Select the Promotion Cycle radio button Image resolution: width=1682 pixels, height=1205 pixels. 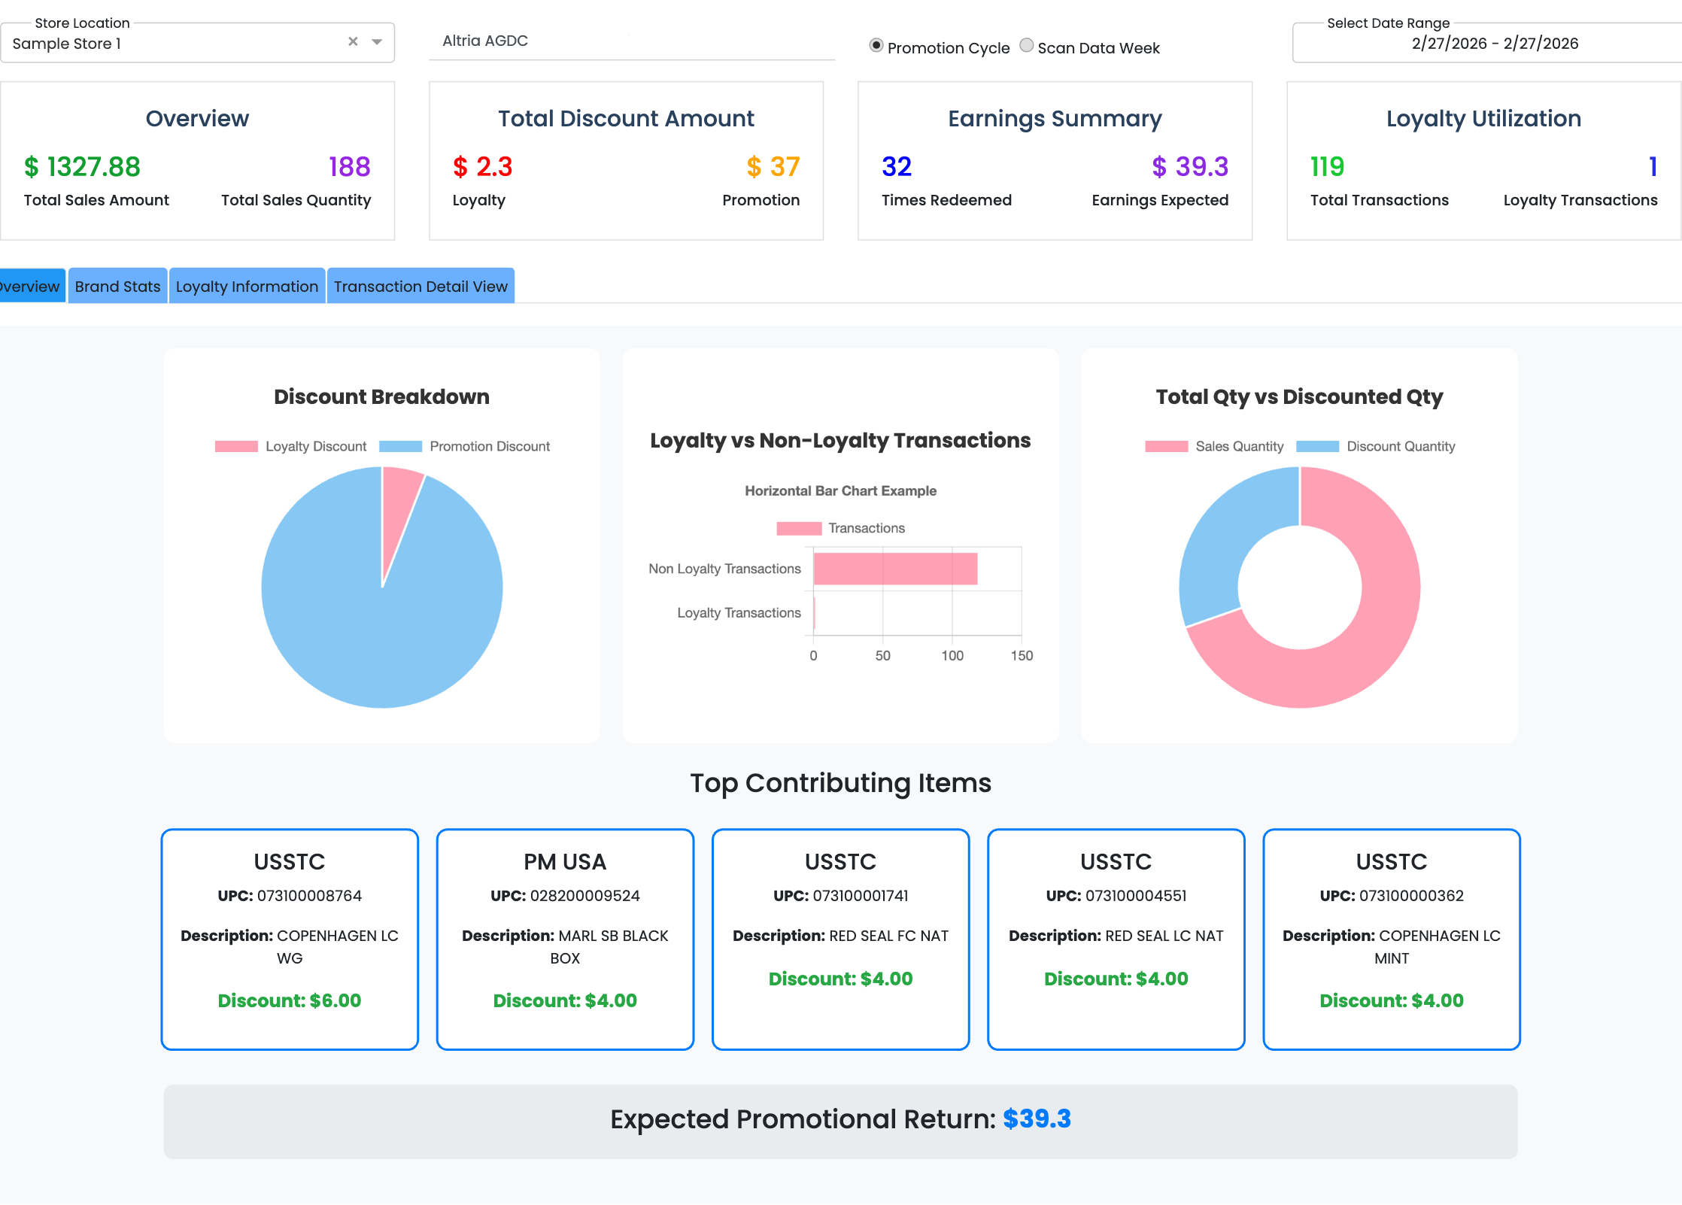click(876, 46)
